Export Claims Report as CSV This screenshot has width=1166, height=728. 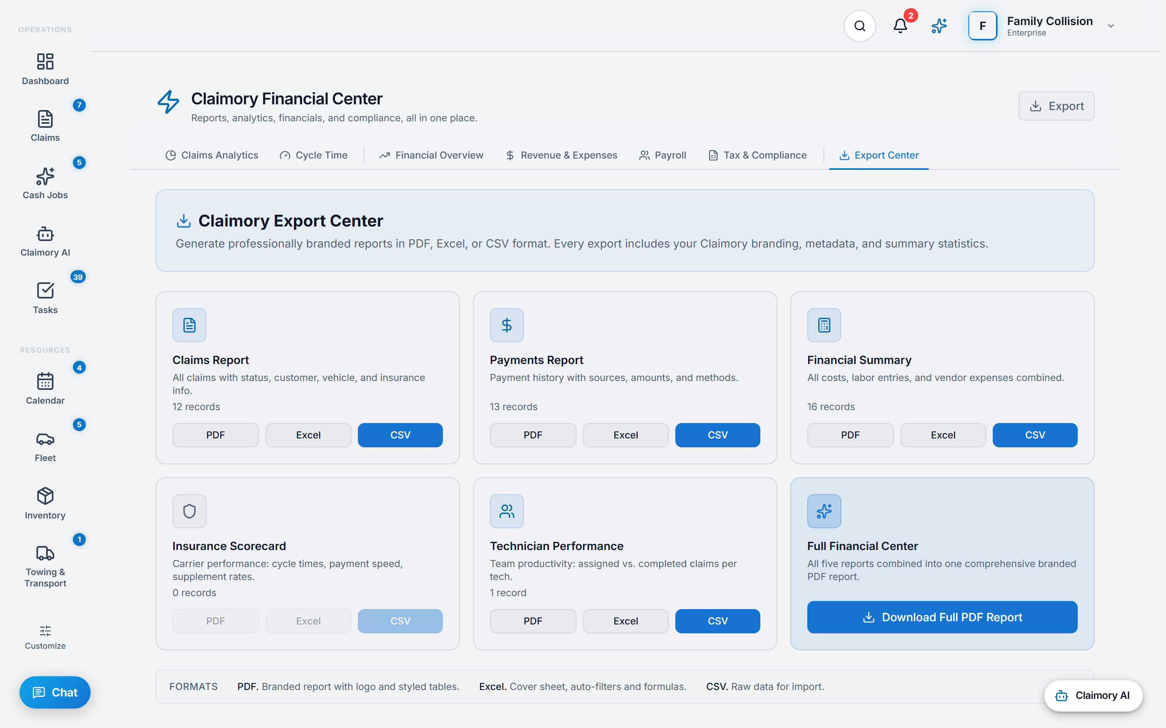400,435
